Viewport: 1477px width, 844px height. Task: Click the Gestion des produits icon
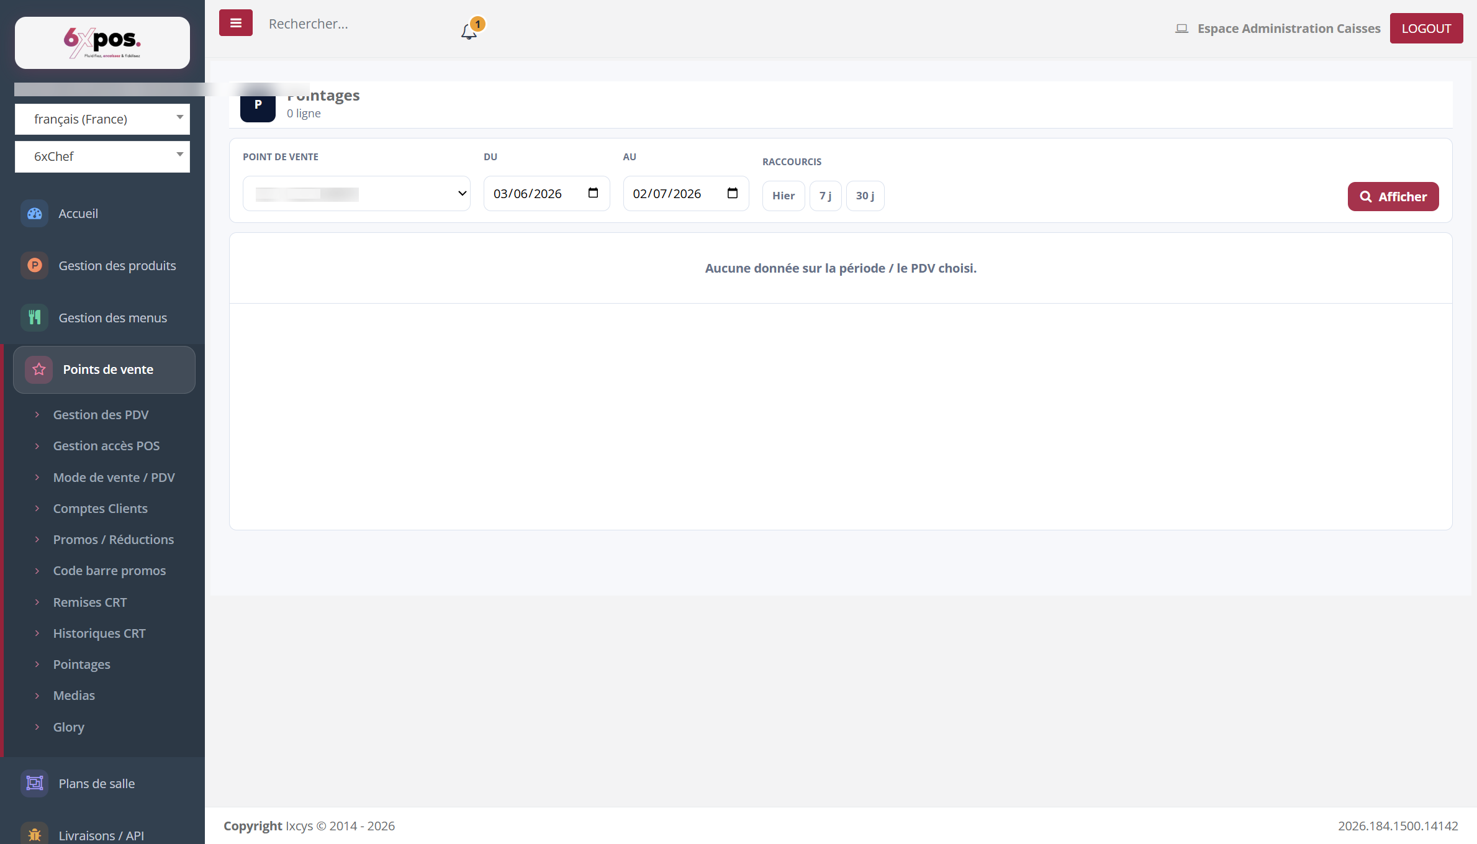(x=35, y=266)
